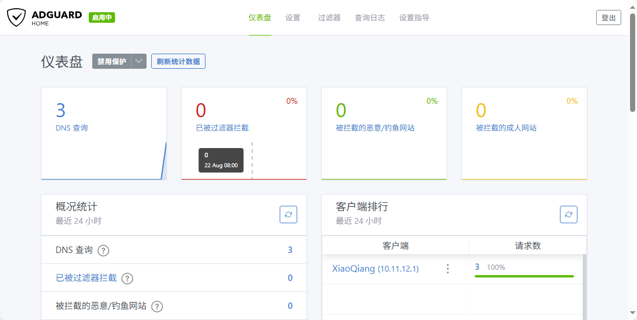This screenshot has width=637, height=320.
Task: Open 已被过滤器拦截 link in red card
Action: coord(222,128)
